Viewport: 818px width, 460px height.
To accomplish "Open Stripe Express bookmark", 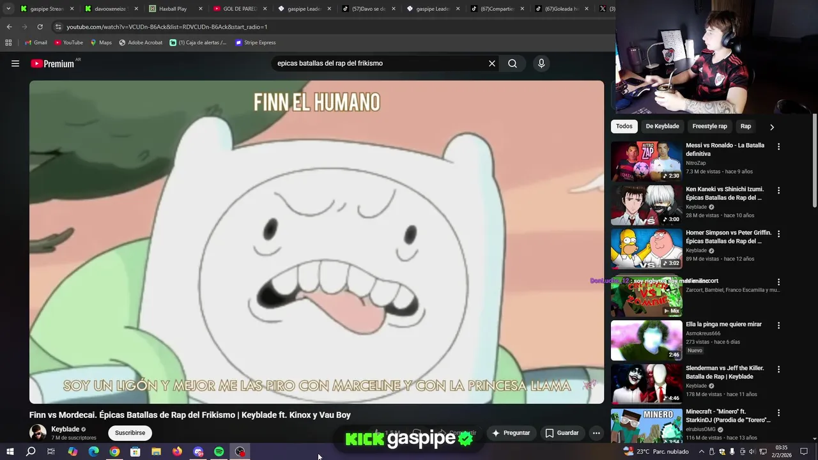I will coord(256,43).
